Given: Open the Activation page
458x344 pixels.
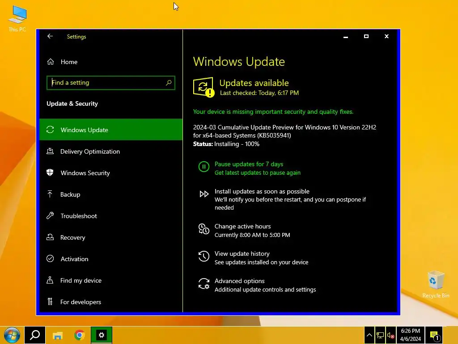Looking at the screenshot, I should click(111, 258).
